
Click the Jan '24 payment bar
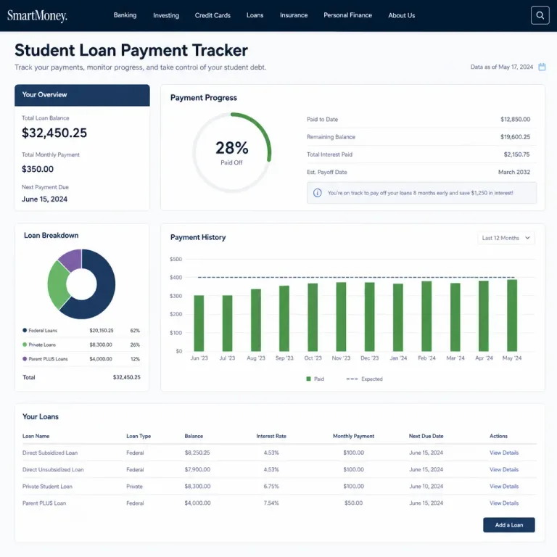398,317
